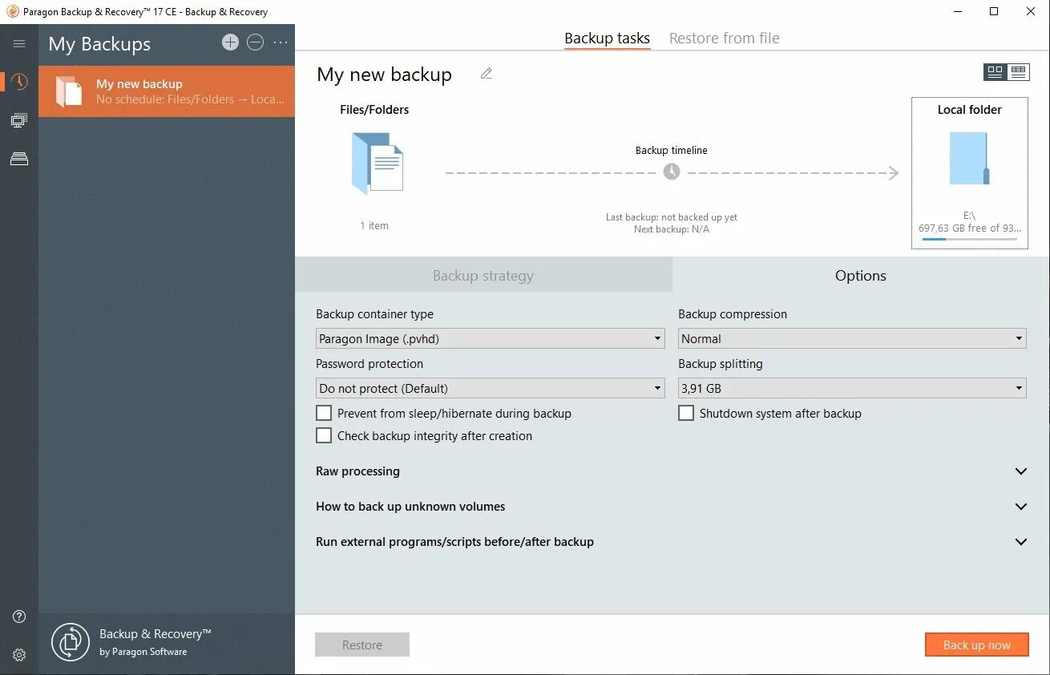Expand the Raw processing section
Viewport: 1050px width, 675px height.
[672, 471]
